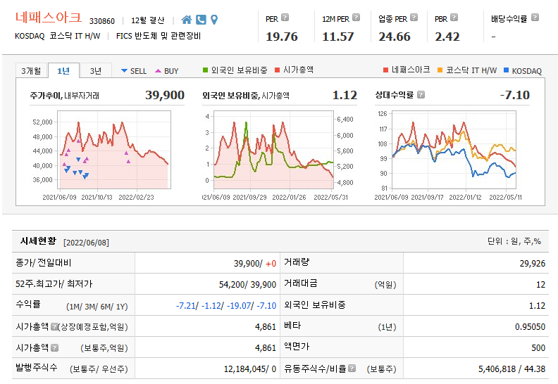
Task: Click the PBR value 2.42
Action: (x=447, y=37)
